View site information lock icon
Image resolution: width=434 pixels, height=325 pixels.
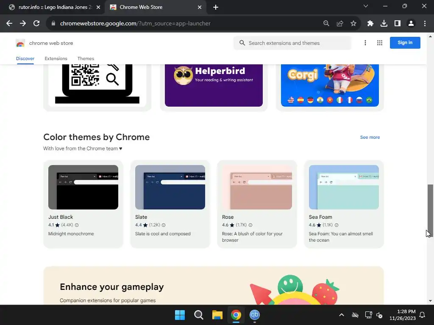click(53, 24)
